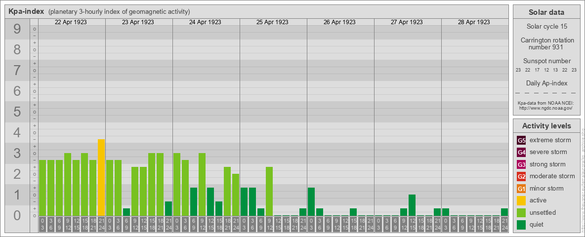Click the large 1 on the Kp axis

pyautogui.click(x=17, y=195)
